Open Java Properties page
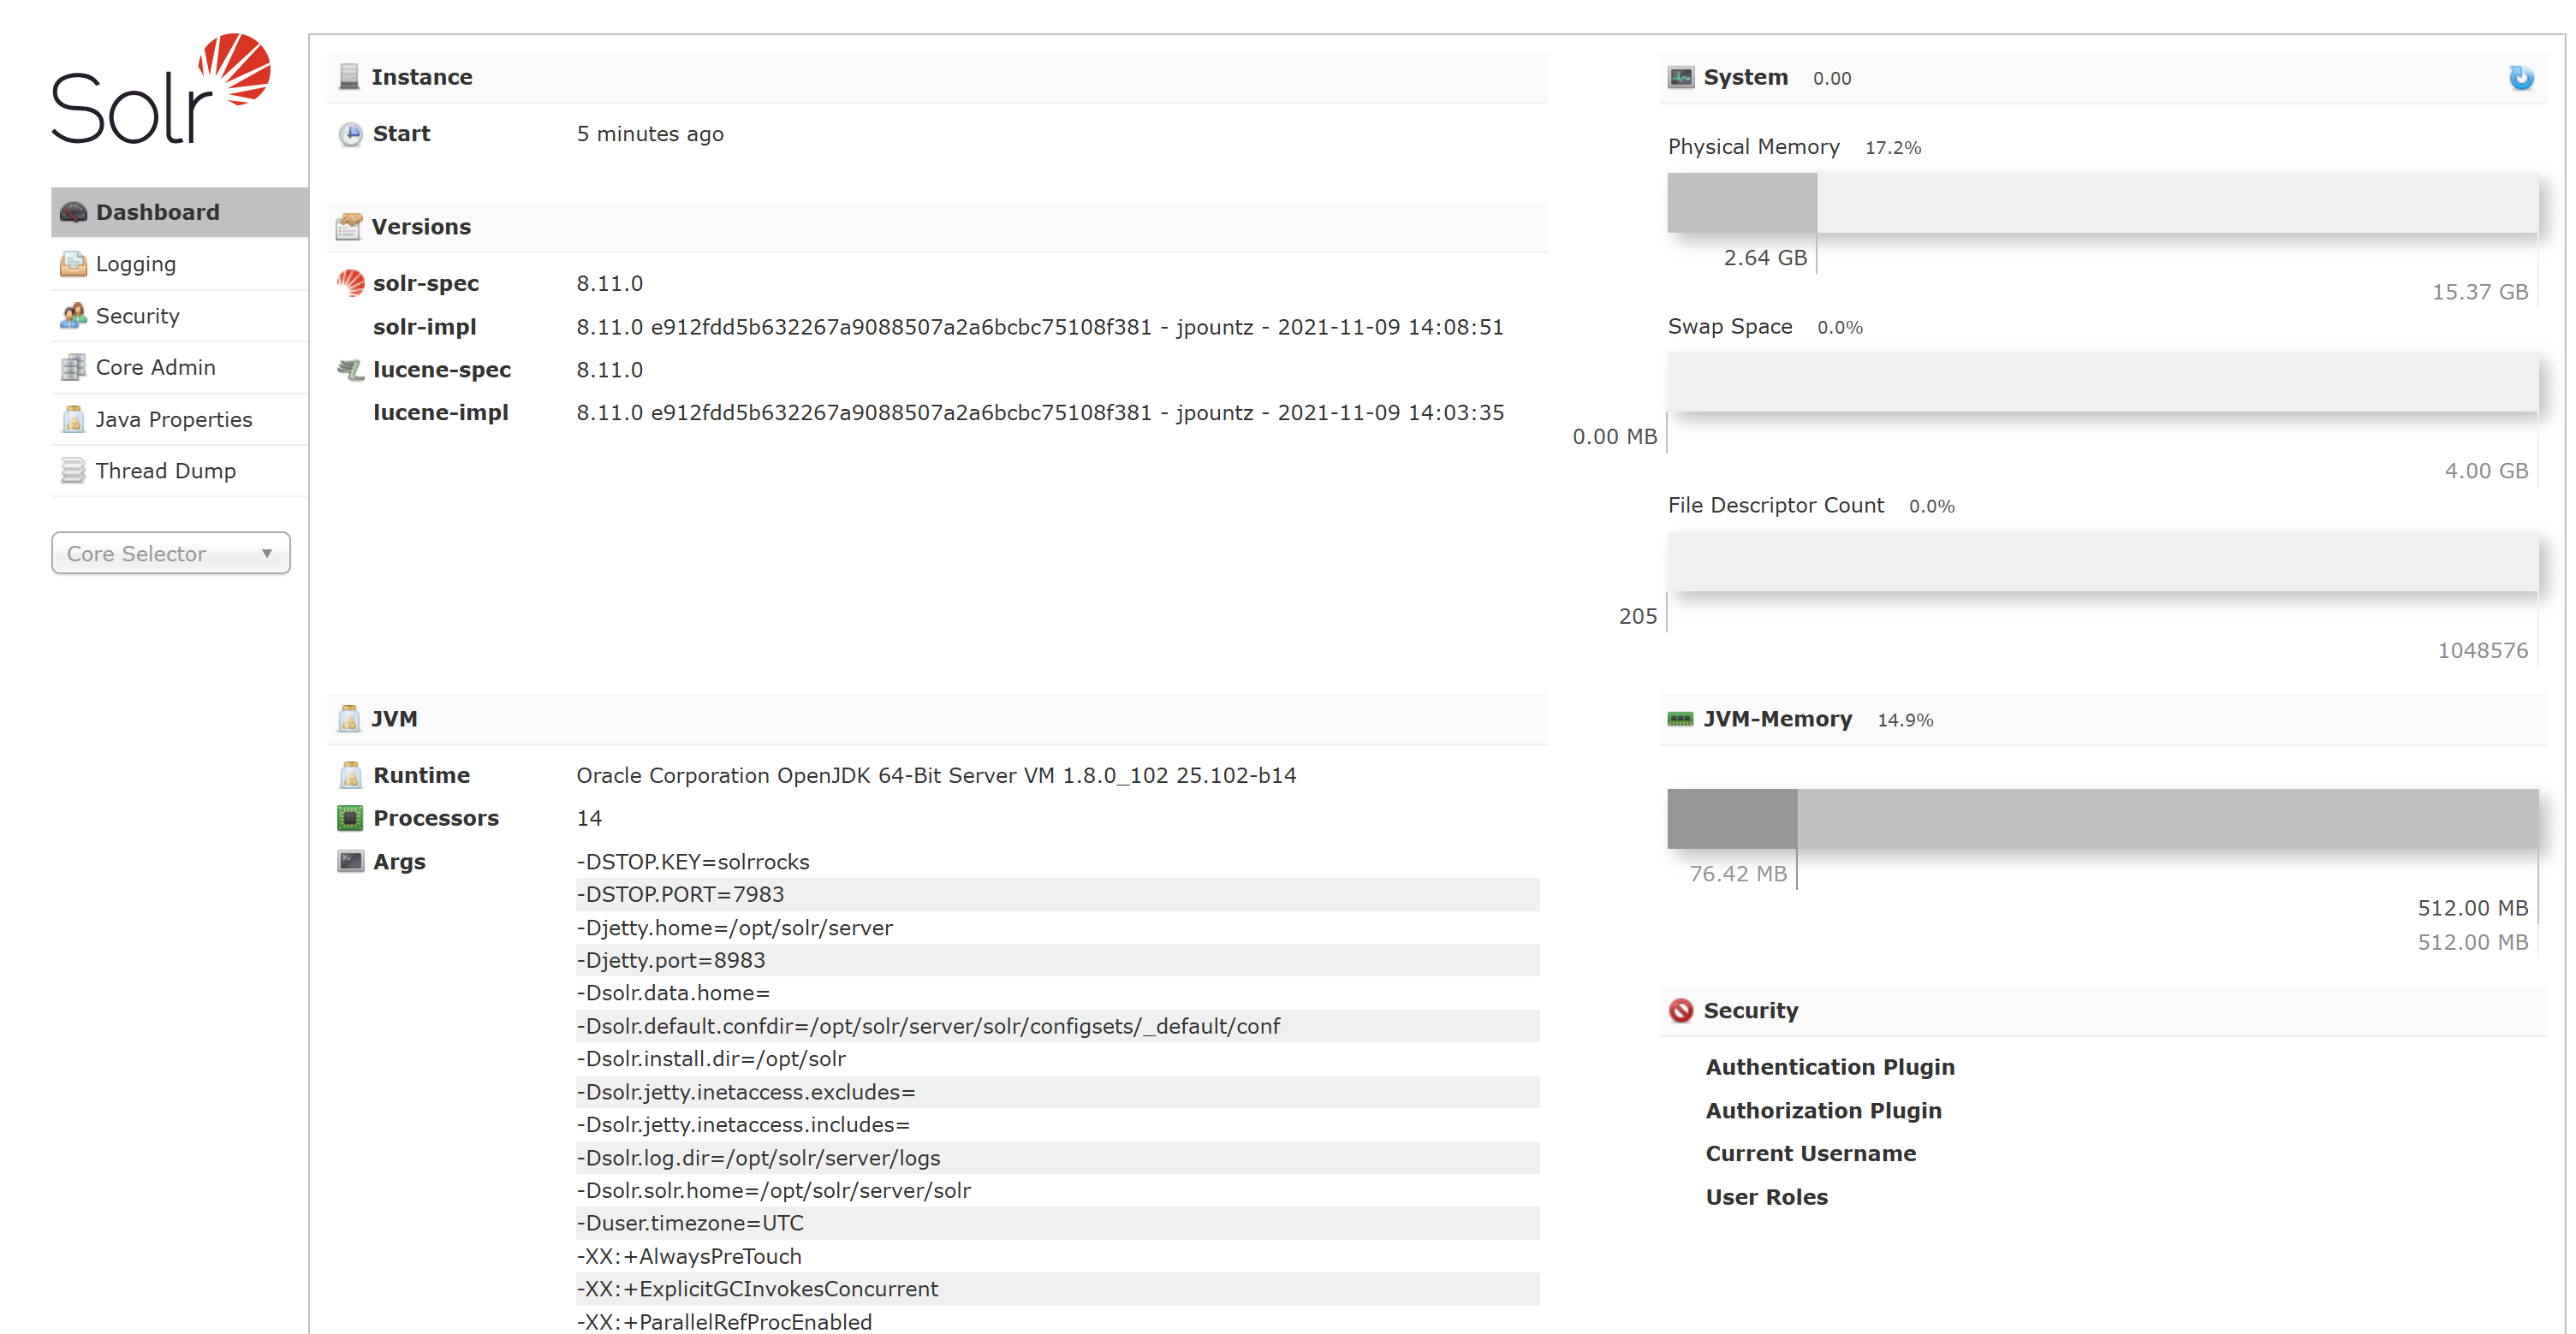Screen dimensions: 2576x1334 click(x=179, y=419)
